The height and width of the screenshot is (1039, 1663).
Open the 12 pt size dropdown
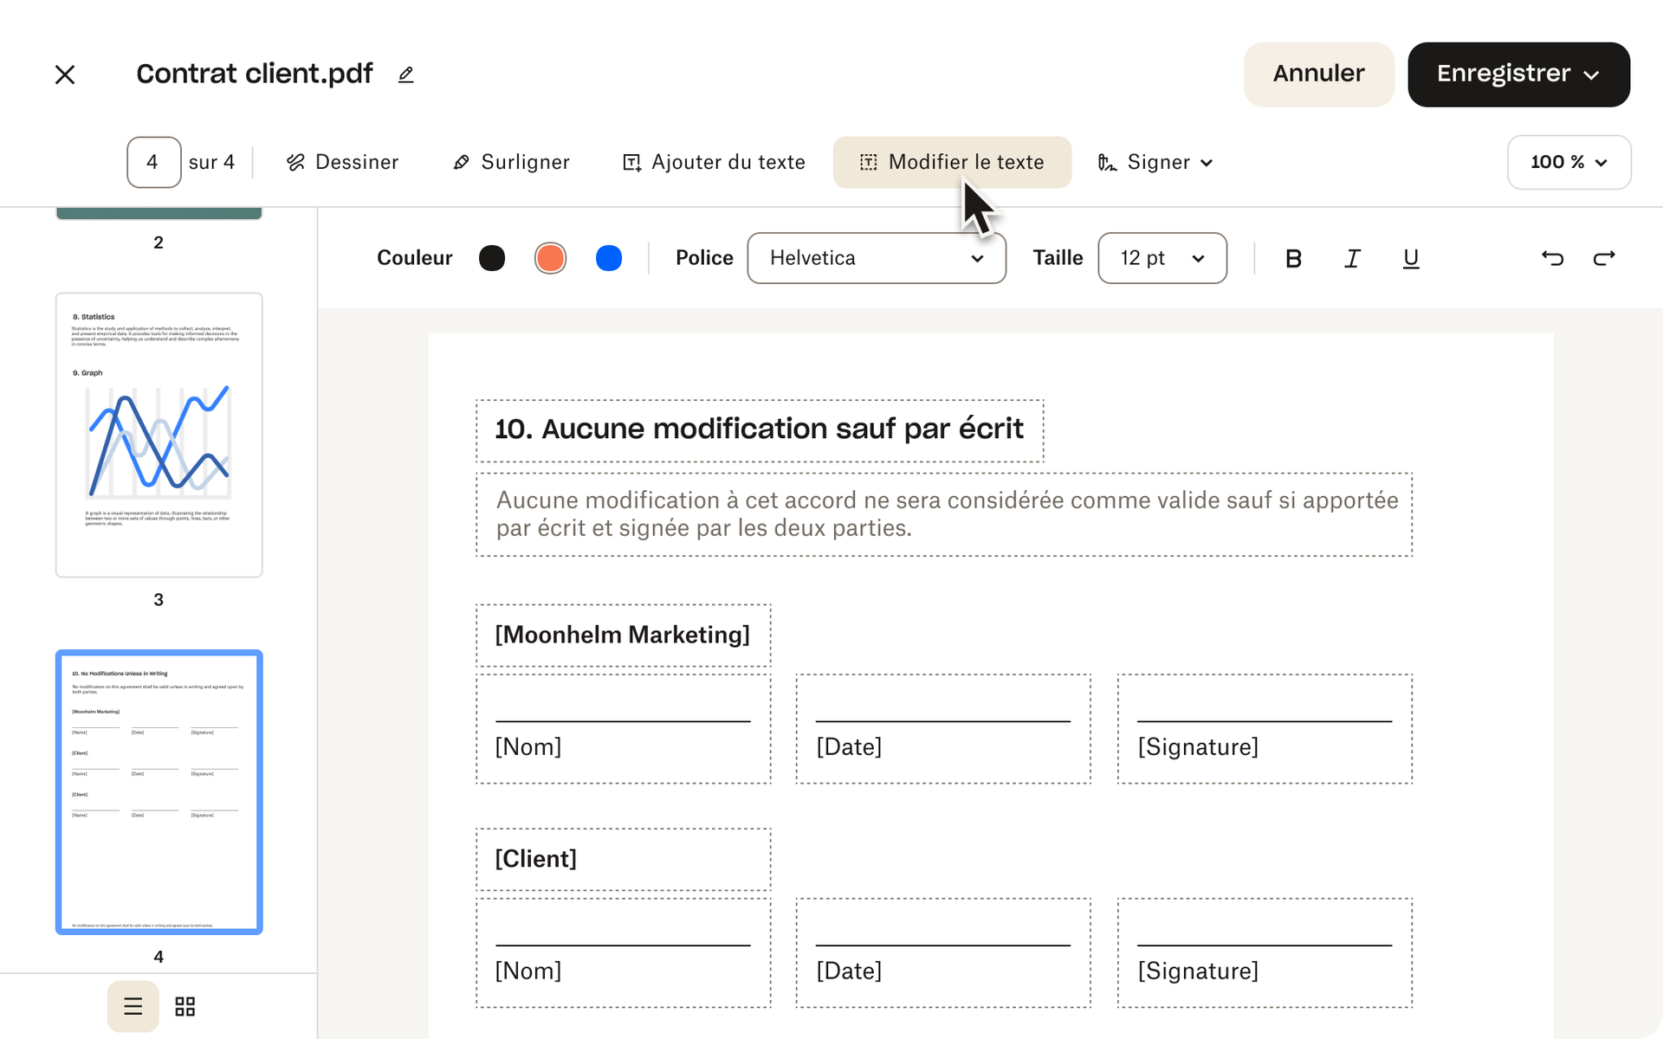coord(1162,258)
